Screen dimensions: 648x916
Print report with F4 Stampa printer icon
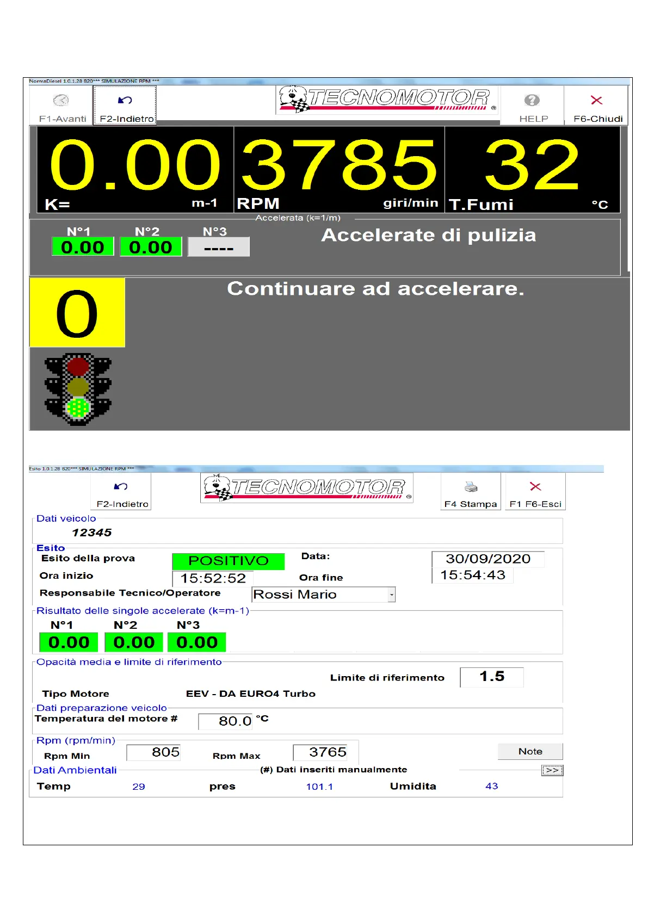coord(471,487)
